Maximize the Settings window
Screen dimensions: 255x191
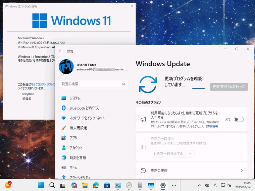pos(237,49)
